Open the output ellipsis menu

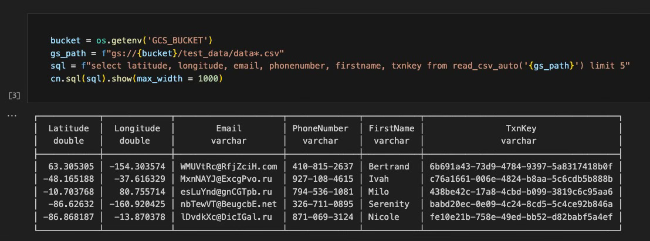click(x=11, y=116)
